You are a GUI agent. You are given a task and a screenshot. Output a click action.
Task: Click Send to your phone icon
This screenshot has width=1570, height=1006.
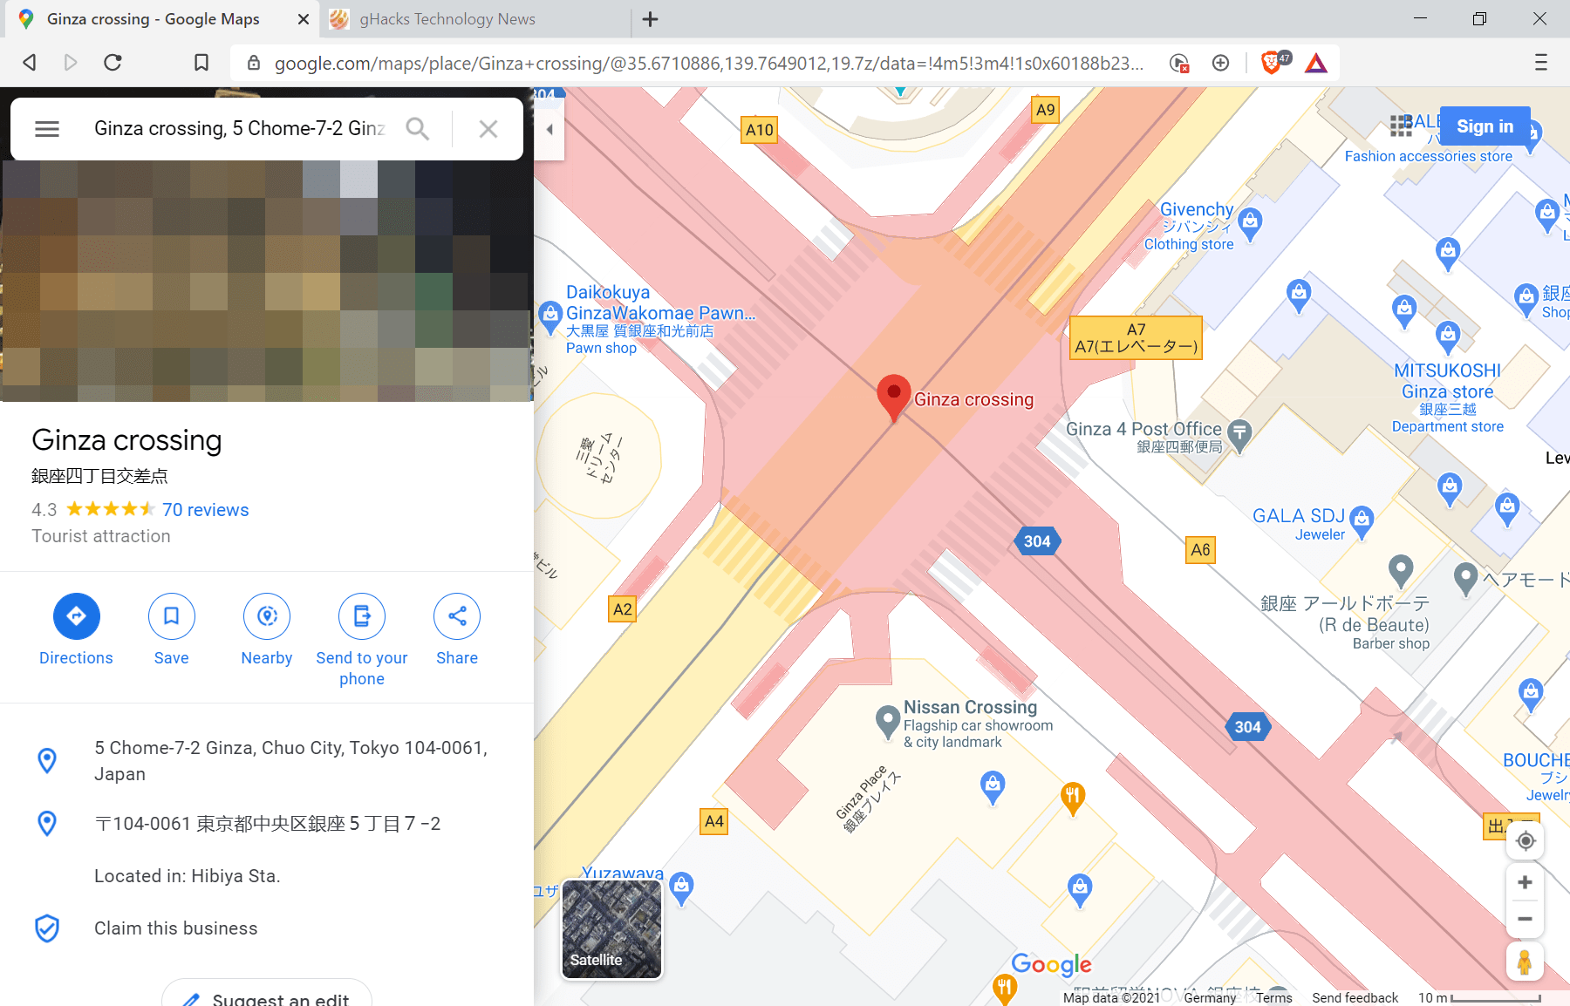(362, 616)
